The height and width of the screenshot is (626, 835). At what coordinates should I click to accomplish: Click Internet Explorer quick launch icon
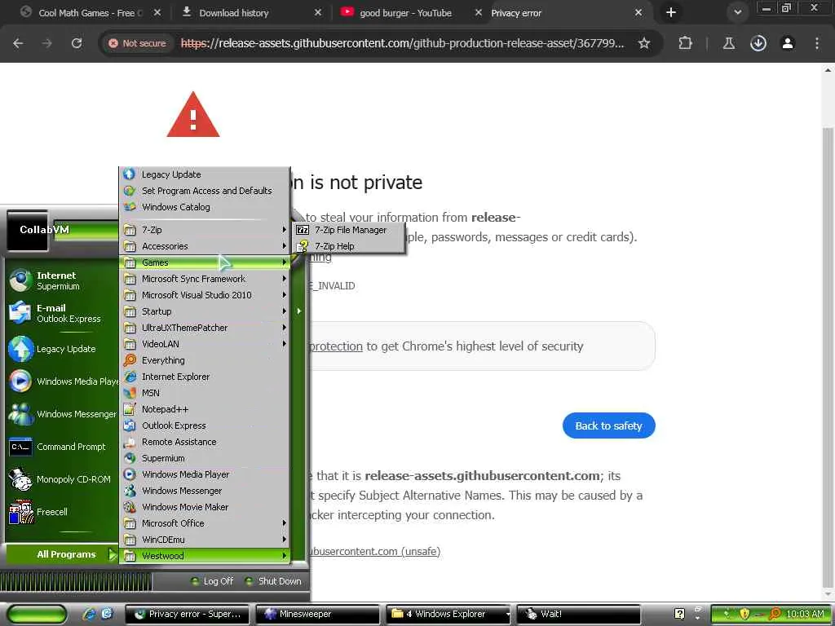tap(89, 614)
